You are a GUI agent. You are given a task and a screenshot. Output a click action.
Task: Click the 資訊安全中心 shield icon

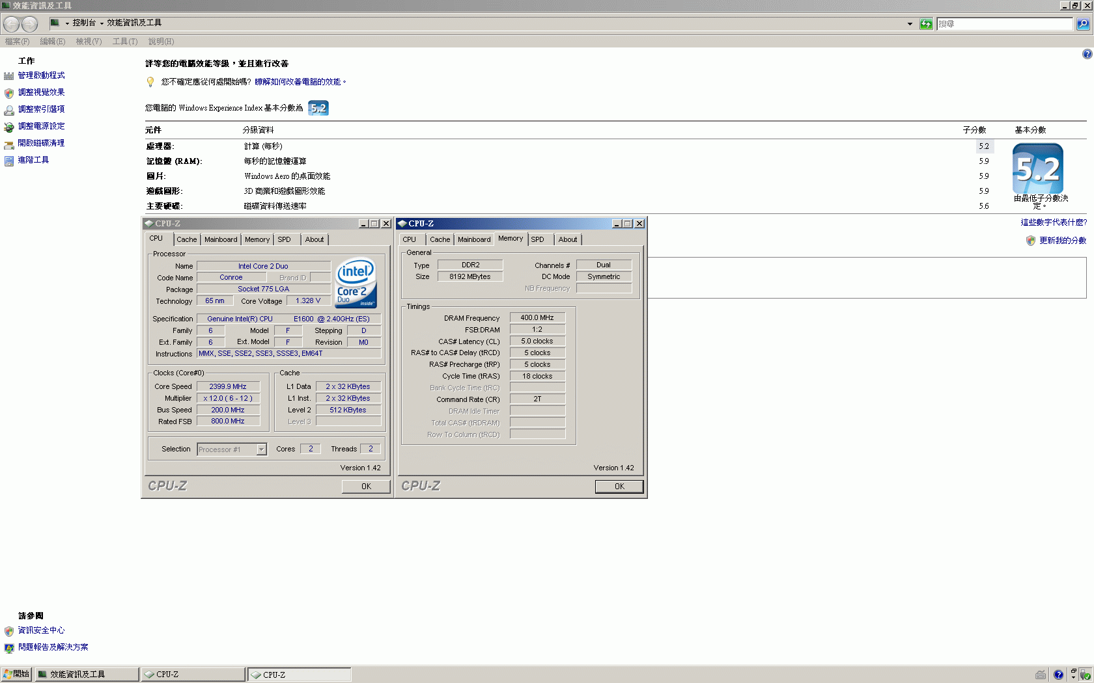pos(9,631)
